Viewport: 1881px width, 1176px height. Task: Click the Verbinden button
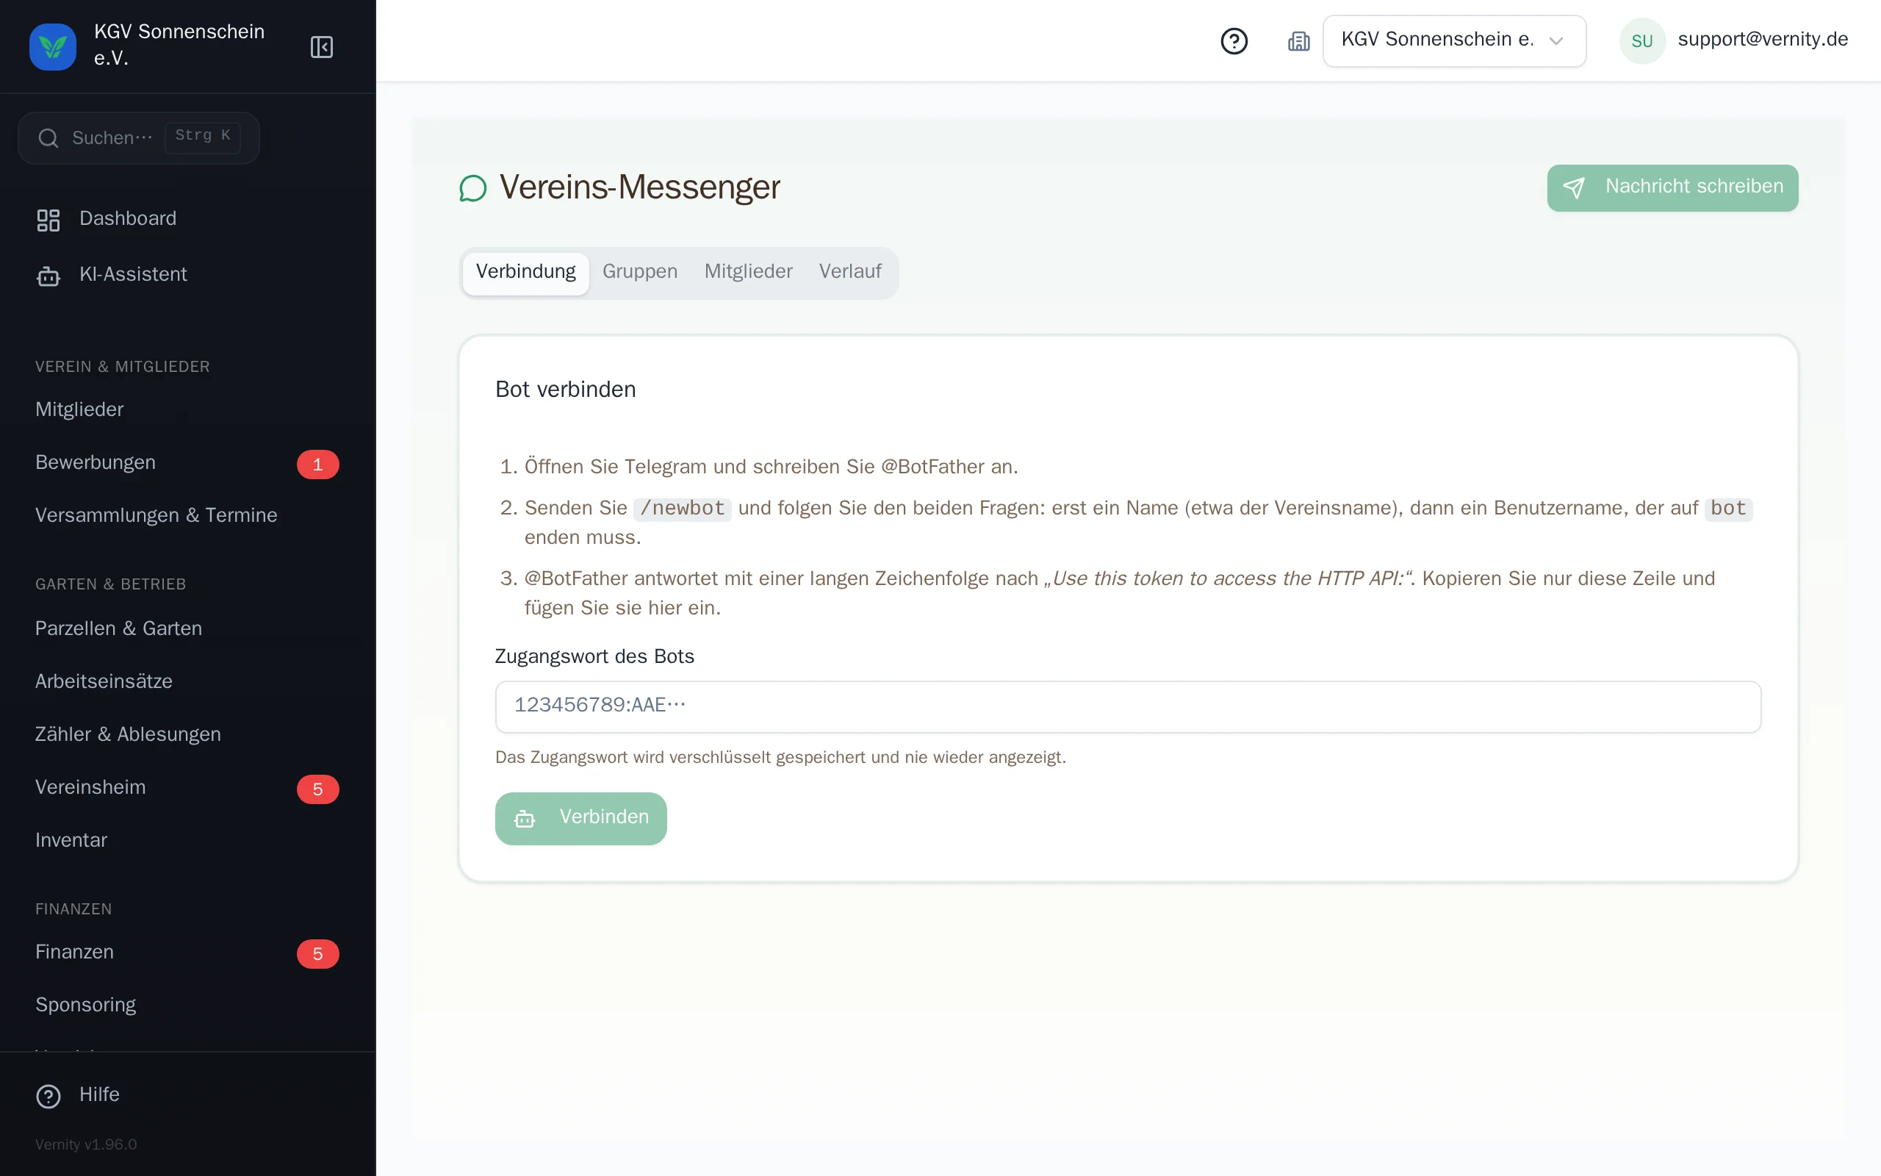click(x=580, y=818)
